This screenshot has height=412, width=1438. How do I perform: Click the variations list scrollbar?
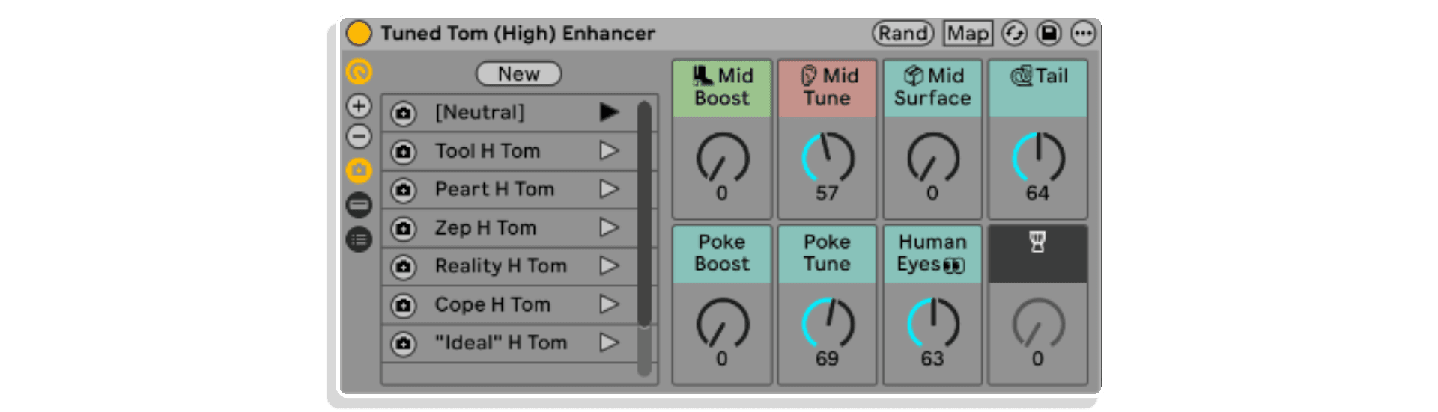[x=644, y=214]
